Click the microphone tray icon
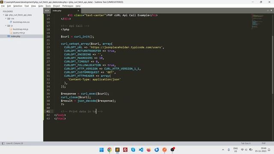The image size is (274, 154). (x=229, y=150)
